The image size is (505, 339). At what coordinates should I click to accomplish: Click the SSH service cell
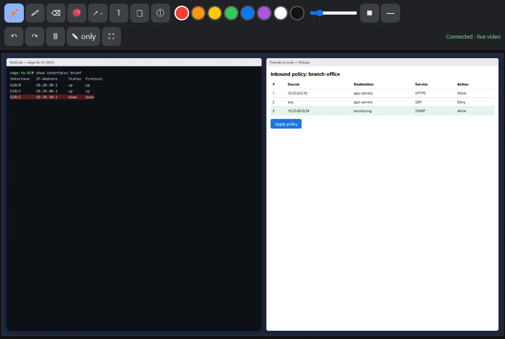(x=418, y=102)
